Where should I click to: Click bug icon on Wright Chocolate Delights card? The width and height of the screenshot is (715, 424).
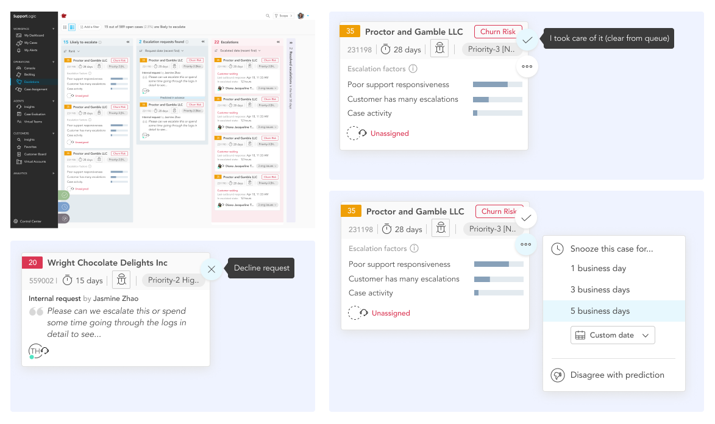pos(121,280)
